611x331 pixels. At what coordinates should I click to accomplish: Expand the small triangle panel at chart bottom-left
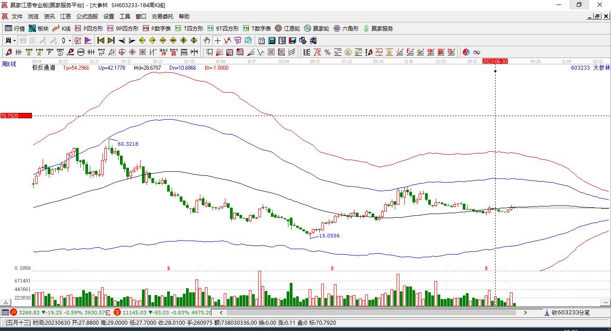(x=6, y=302)
